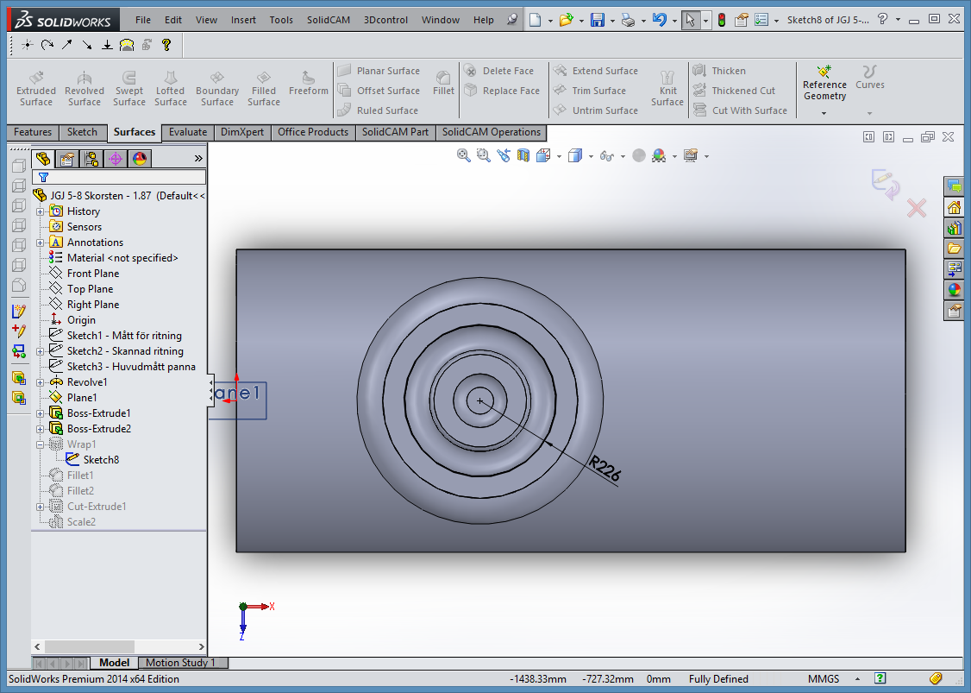Toggle the Section View icon

tap(523, 155)
